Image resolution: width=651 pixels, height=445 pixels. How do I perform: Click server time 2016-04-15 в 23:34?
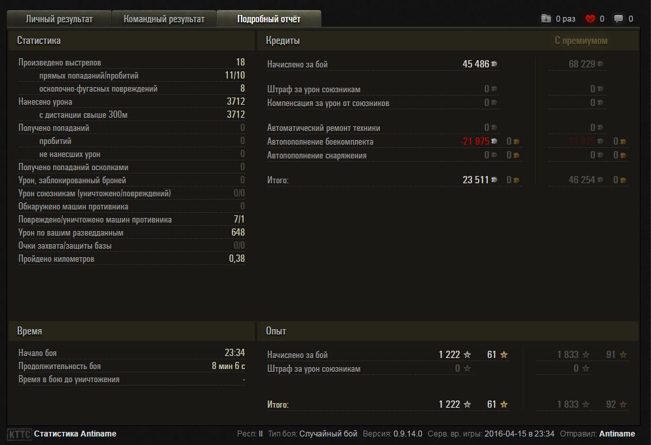pos(519,434)
